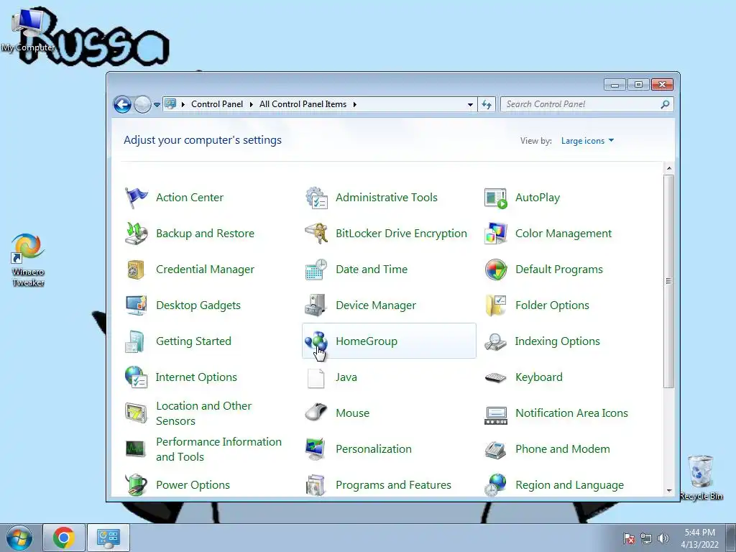
Task: Launch Google Chrome from the taskbar
Action: point(64,538)
